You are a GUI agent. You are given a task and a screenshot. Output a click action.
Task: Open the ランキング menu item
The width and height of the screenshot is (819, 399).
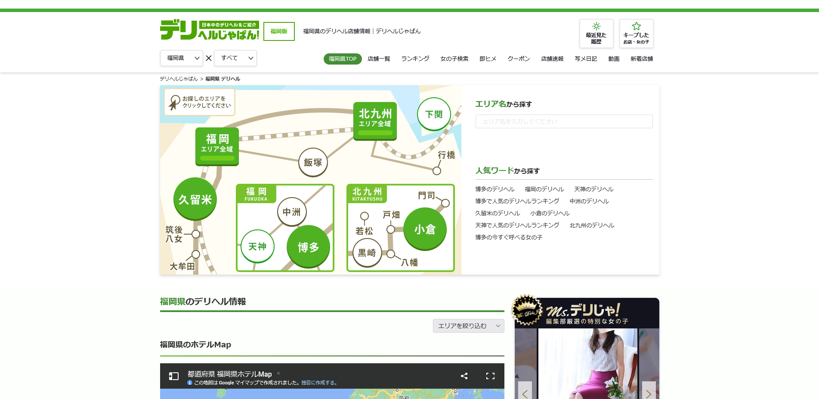click(x=415, y=59)
